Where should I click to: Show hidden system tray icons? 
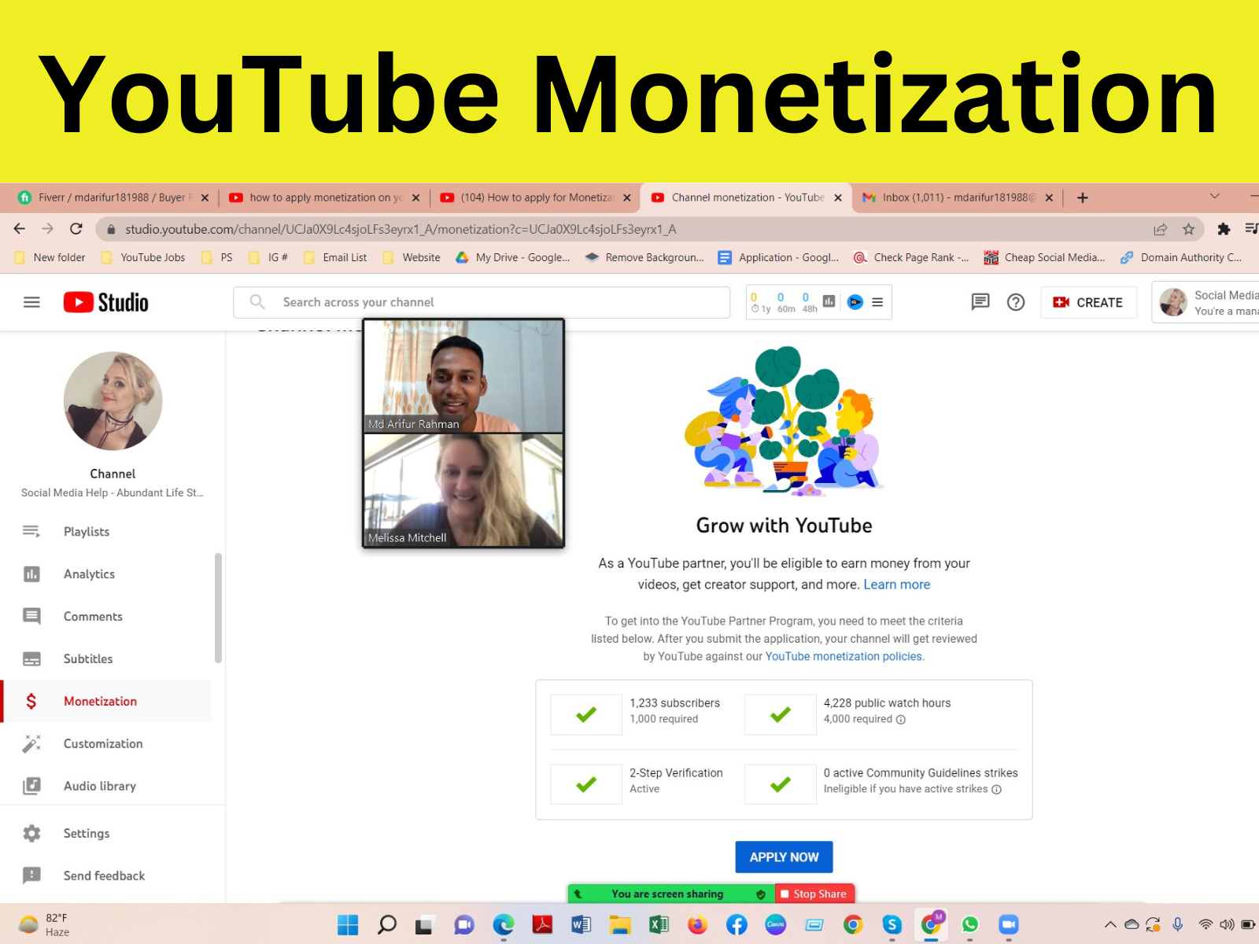coord(1110,924)
